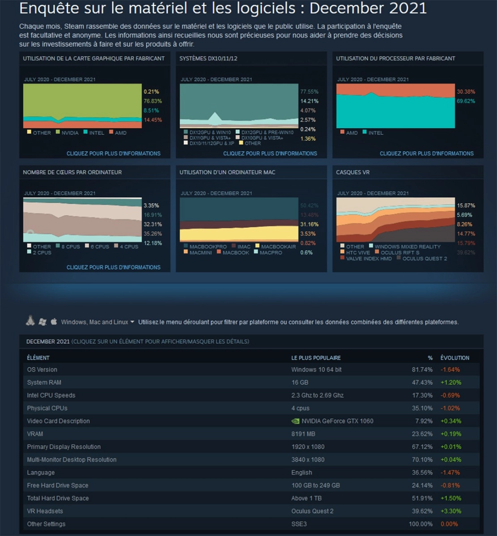Expand the VR Headsets row

pyautogui.click(x=251, y=511)
